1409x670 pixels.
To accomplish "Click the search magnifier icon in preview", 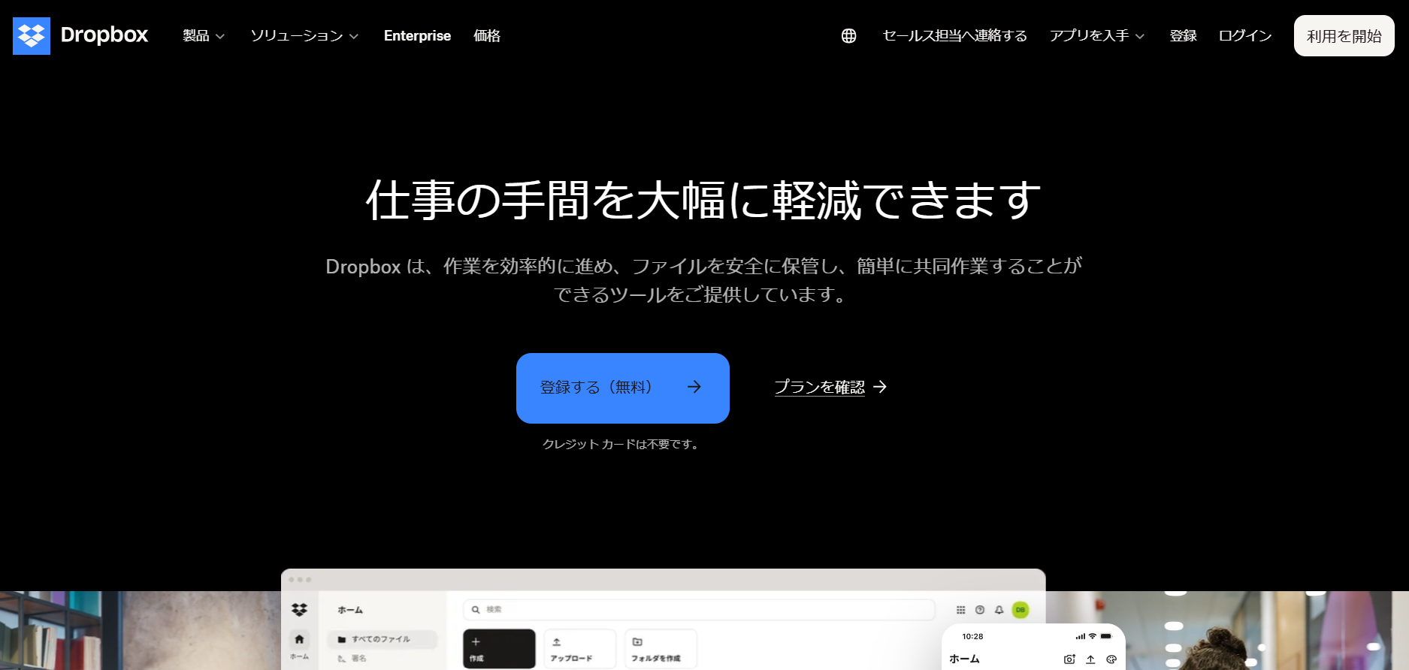I will (x=476, y=610).
